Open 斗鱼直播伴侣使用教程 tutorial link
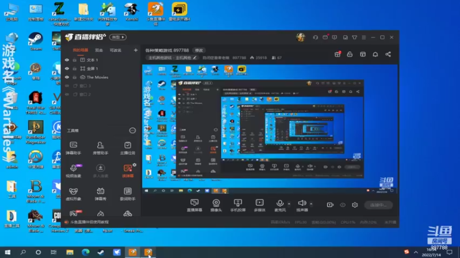This screenshot has height=258, width=460. pos(89,222)
